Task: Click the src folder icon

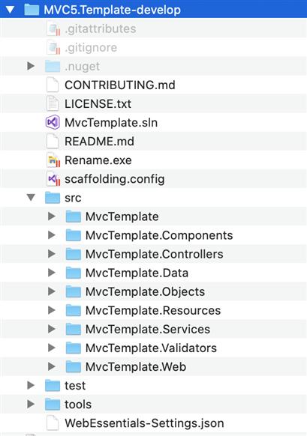Action: (x=53, y=198)
